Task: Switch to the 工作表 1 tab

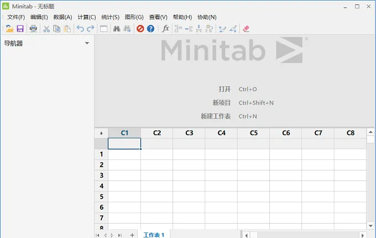Action: point(154,235)
